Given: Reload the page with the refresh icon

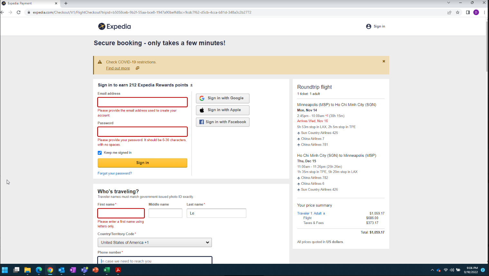Looking at the screenshot, I should pyautogui.click(x=18, y=12).
